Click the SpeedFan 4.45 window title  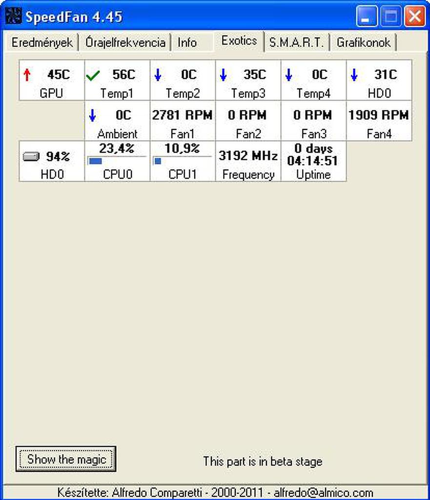(74, 17)
